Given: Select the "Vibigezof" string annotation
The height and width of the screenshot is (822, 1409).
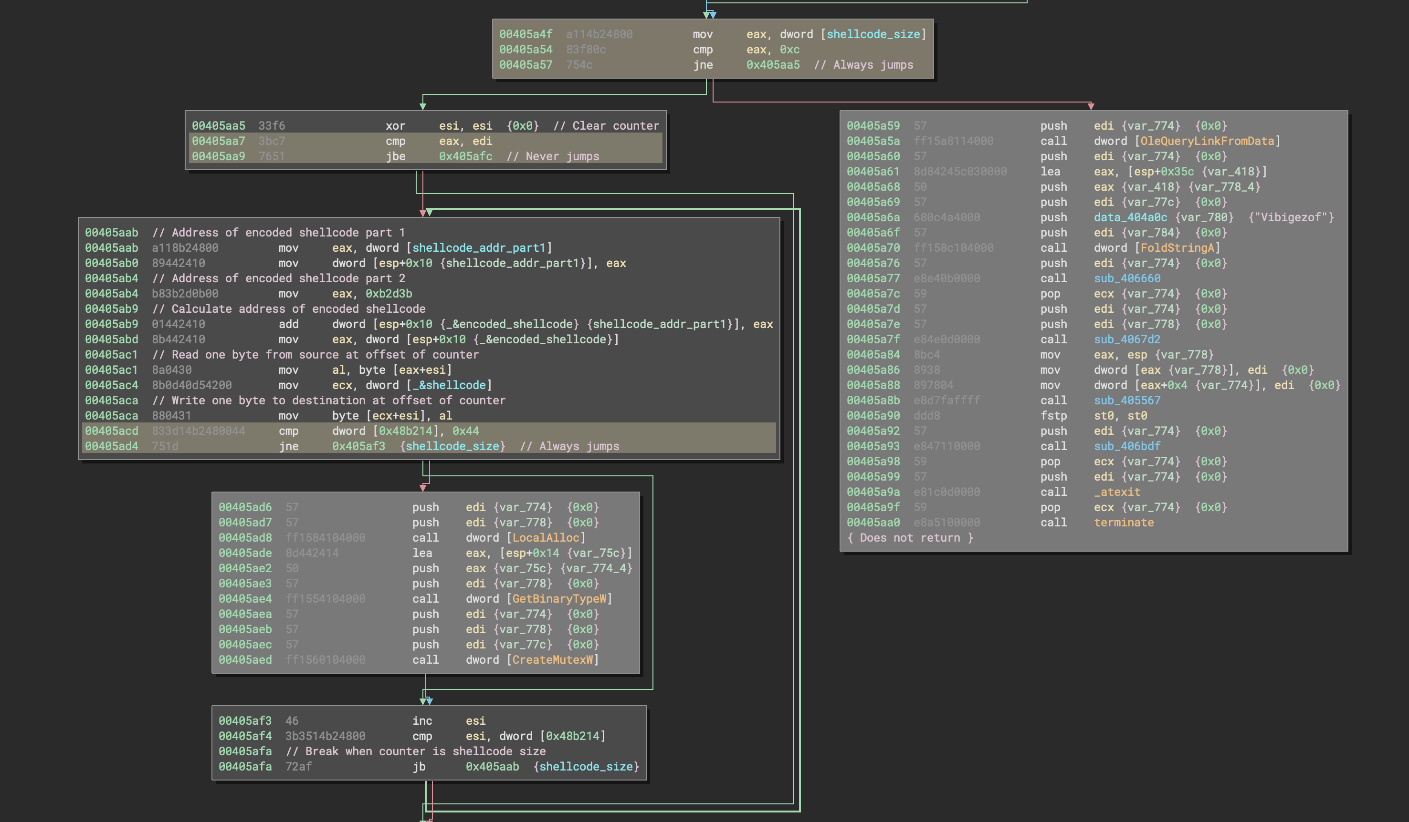Looking at the screenshot, I should 1292,217.
